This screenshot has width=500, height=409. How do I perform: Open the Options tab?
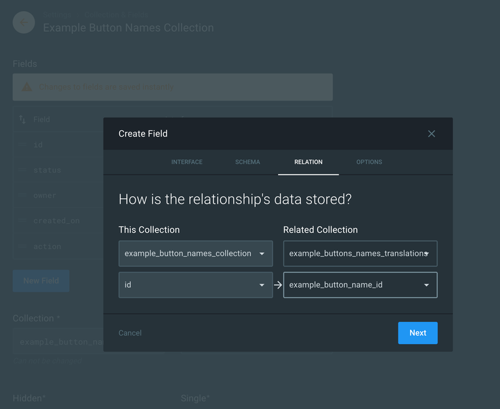369,162
